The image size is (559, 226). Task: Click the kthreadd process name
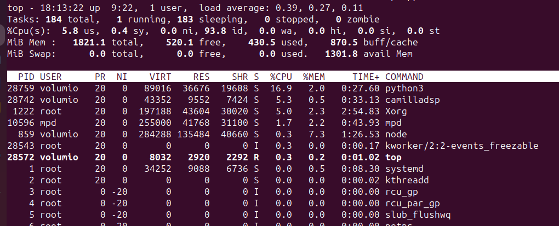coord(407,180)
